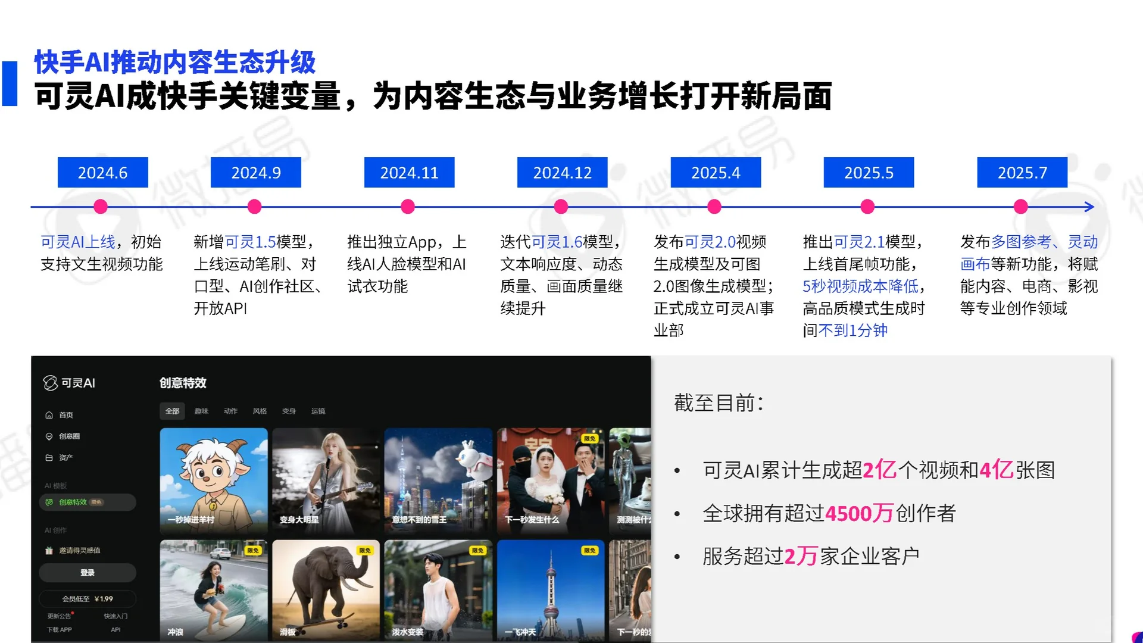The height and width of the screenshot is (643, 1143).
Task: Click the 登录 login button
Action: 88,573
